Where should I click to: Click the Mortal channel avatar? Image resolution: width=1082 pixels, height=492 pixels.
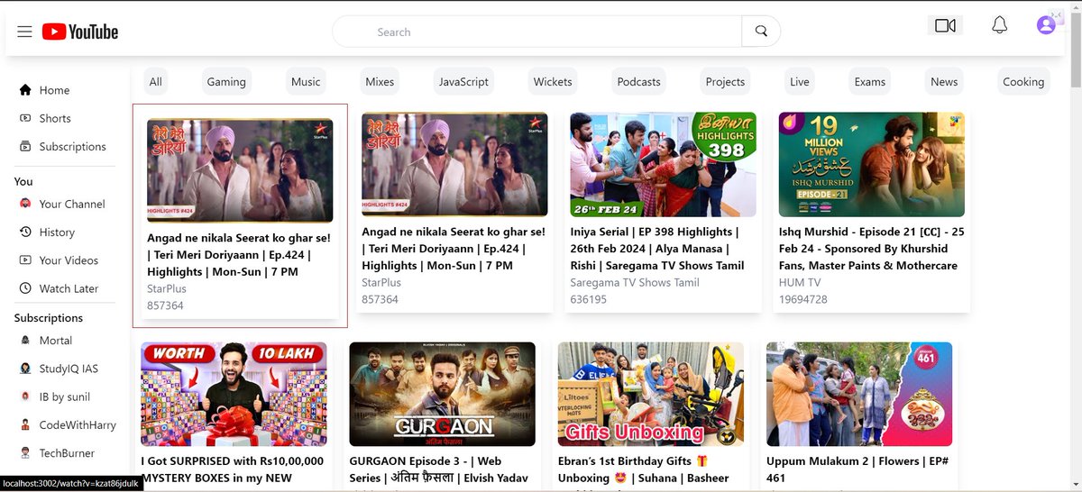(x=25, y=341)
